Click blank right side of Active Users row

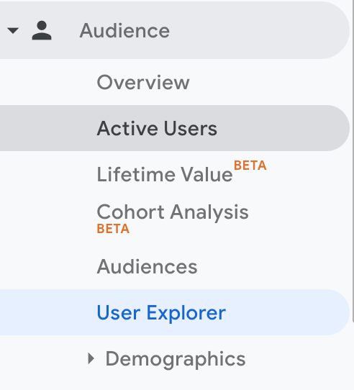coord(281,128)
